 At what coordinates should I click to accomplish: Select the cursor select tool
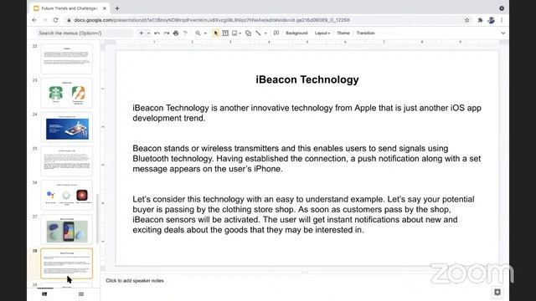[x=216, y=33]
